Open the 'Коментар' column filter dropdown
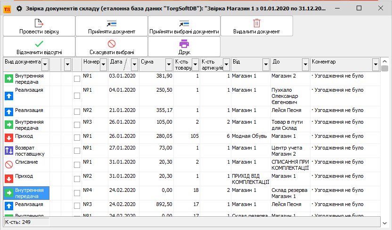This screenshot has width=392, height=230. [376, 64]
